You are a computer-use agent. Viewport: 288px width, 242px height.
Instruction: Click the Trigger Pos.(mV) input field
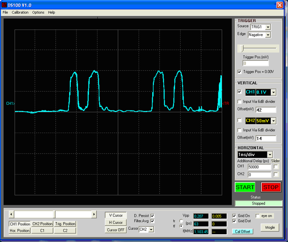(x=255, y=63)
